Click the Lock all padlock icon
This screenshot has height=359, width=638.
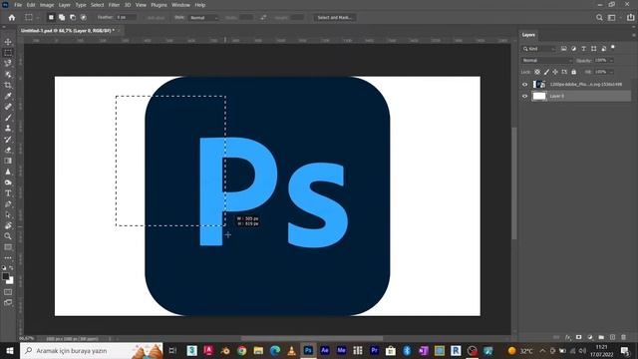coord(574,72)
